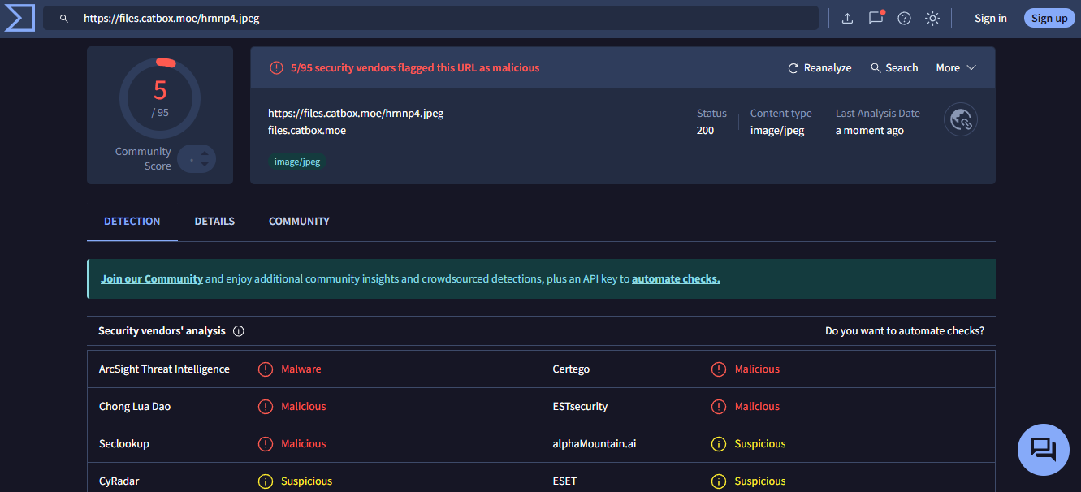The width and height of the screenshot is (1081, 492).
Task: Select the Certego vendor name
Action: tap(571, 369)
